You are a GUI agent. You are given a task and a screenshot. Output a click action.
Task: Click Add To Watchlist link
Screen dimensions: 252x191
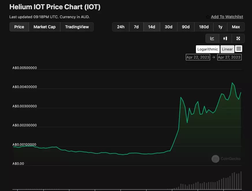227,17
